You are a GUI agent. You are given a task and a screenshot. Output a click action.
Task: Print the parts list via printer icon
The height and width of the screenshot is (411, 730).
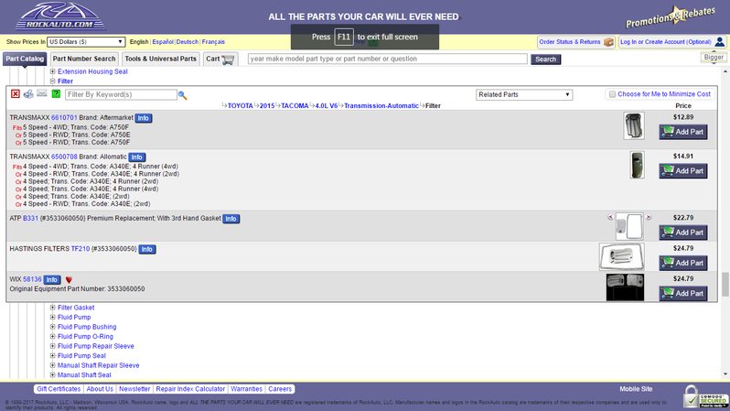pos(28,94)
